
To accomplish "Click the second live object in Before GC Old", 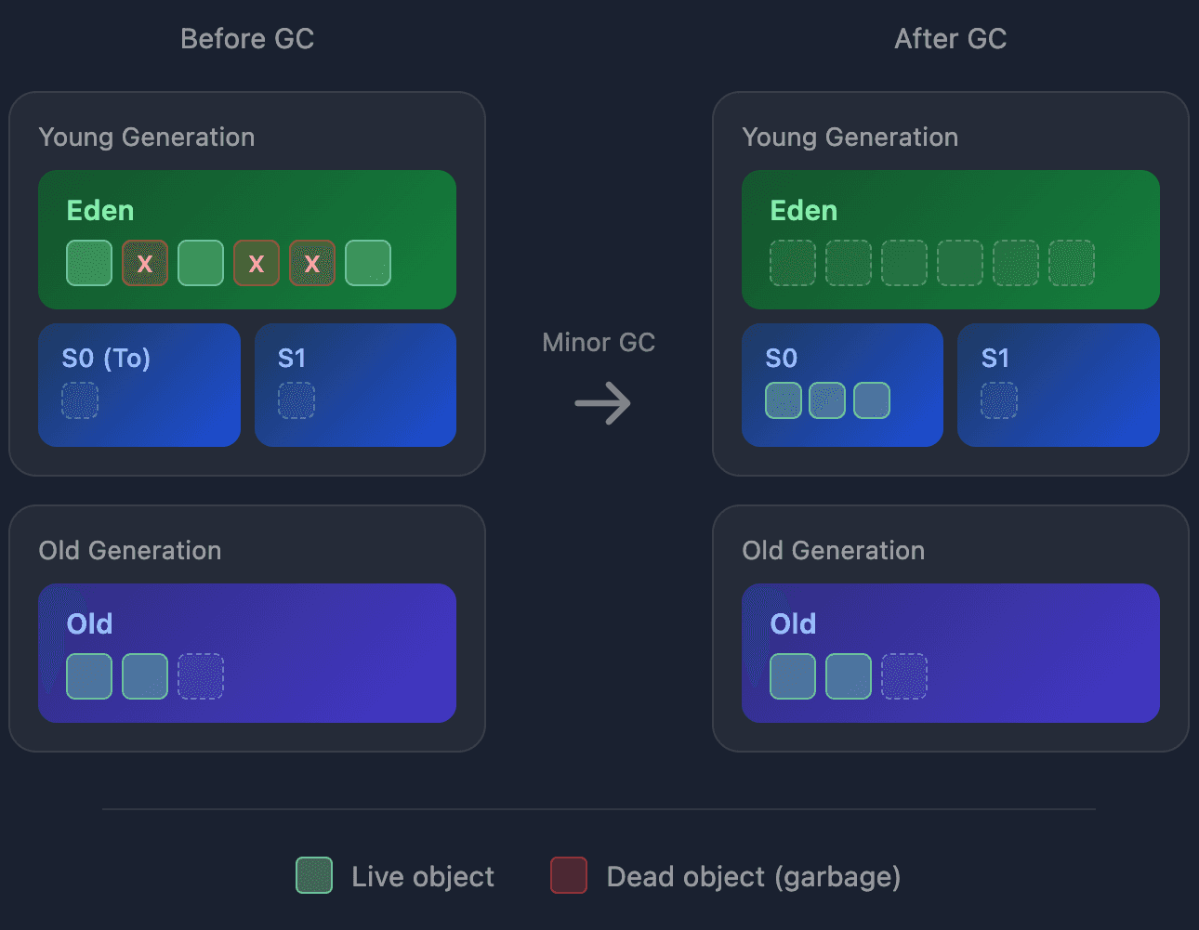I will pyautogui.click(x=145, y=676).
